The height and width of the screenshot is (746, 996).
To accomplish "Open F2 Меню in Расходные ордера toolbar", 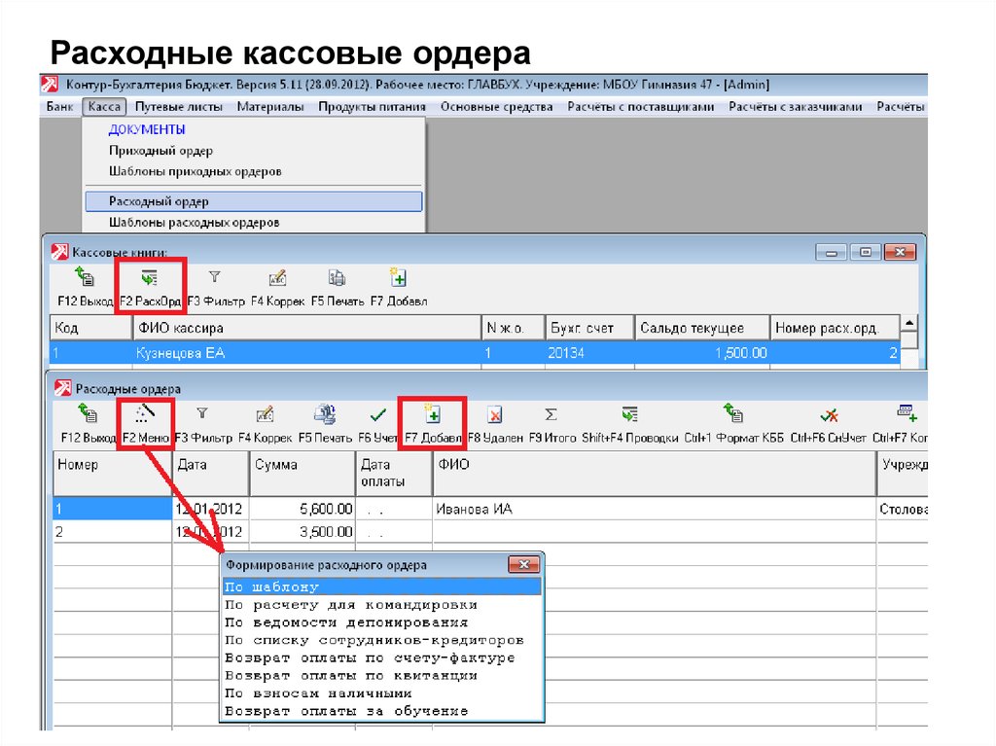I will pos(145,416).
